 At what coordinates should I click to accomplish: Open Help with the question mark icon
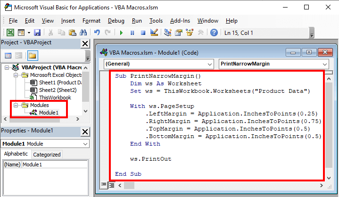point(214,33)
